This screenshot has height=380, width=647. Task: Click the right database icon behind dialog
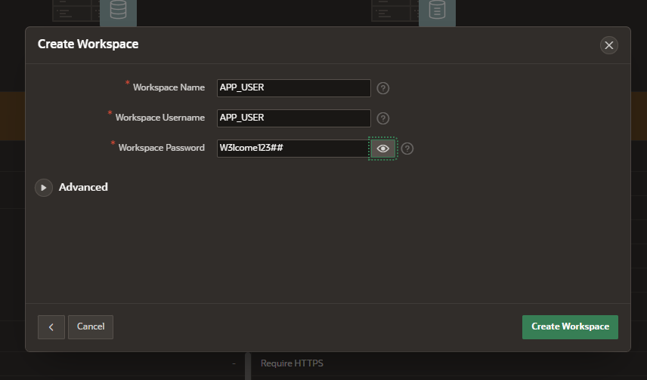[x=437, y=11]
